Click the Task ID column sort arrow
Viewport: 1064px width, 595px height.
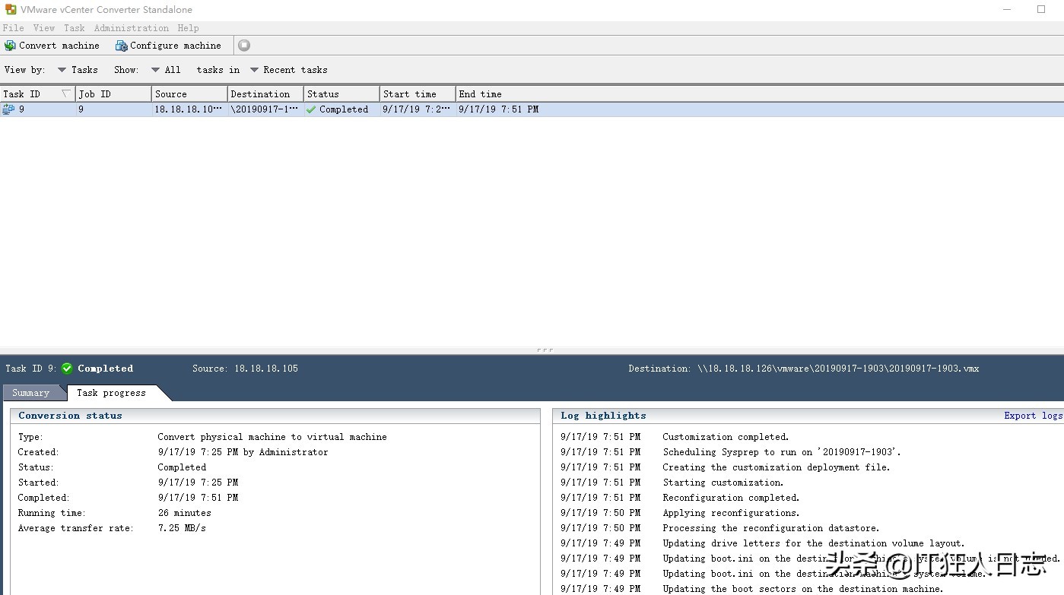tap(65, 94)
